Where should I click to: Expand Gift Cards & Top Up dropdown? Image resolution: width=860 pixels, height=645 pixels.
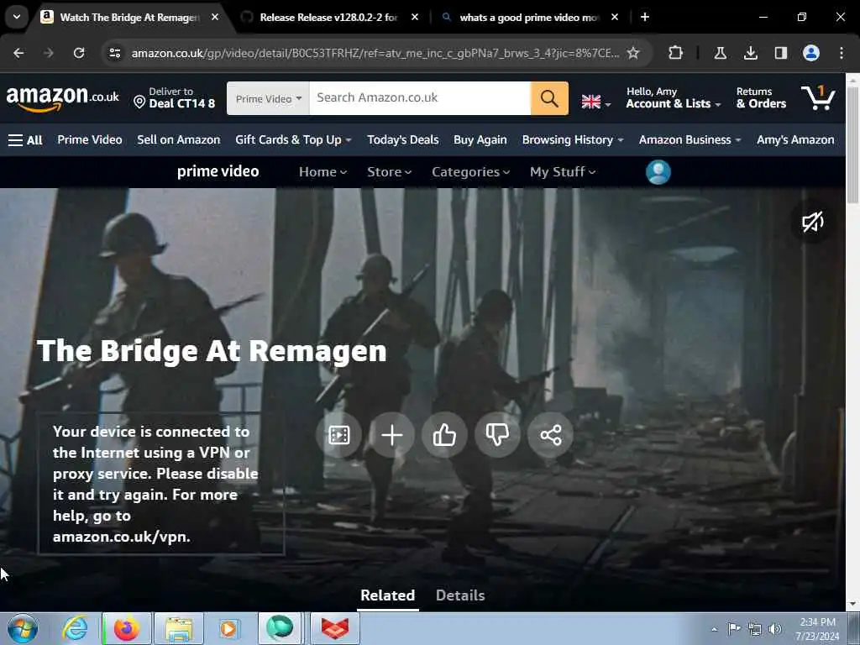point(293,140)
